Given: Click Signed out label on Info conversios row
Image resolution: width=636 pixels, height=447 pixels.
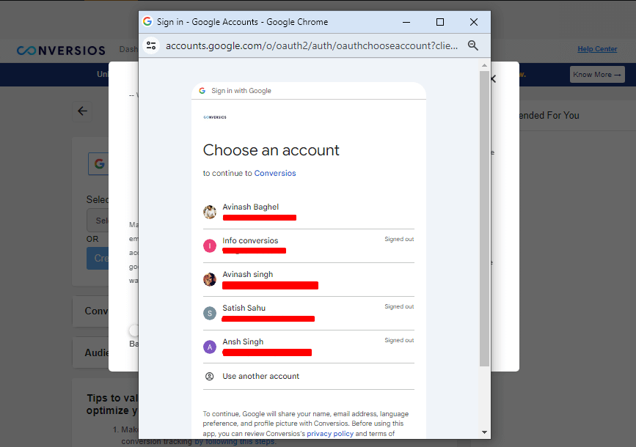Looking at the screenshot, I should (x=399, y=239).
